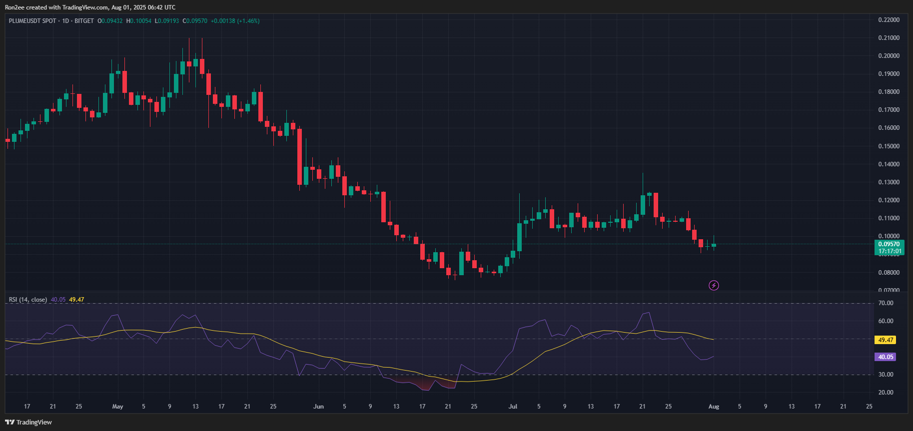The height and width of the screenshot is (431, 913).
Task: Click the 0.14000 price scale label
Action: (x=889, y=164)
